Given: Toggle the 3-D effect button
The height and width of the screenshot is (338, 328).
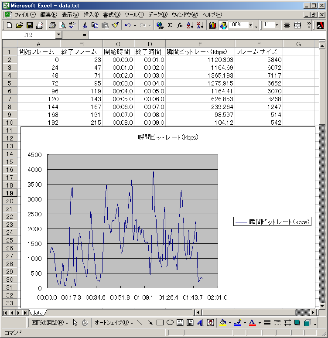Looking at the screenshot, I should point(307,323).
